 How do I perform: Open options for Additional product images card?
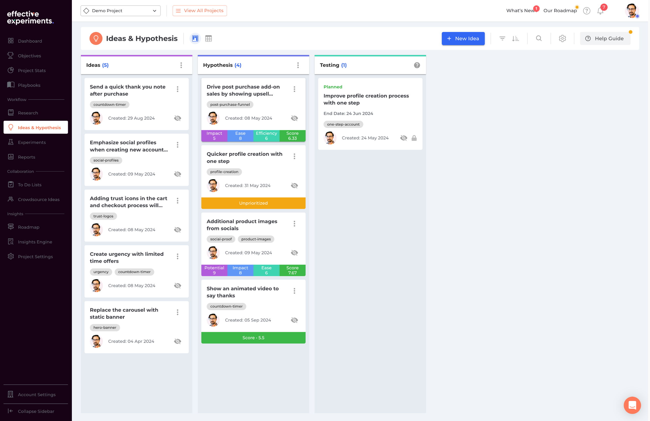pos(294,224)
